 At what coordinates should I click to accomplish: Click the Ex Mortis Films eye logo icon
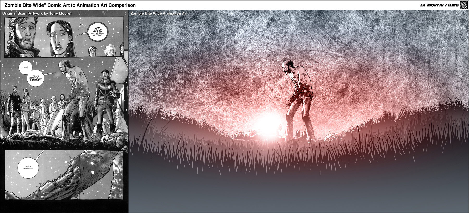click(464, 5)
